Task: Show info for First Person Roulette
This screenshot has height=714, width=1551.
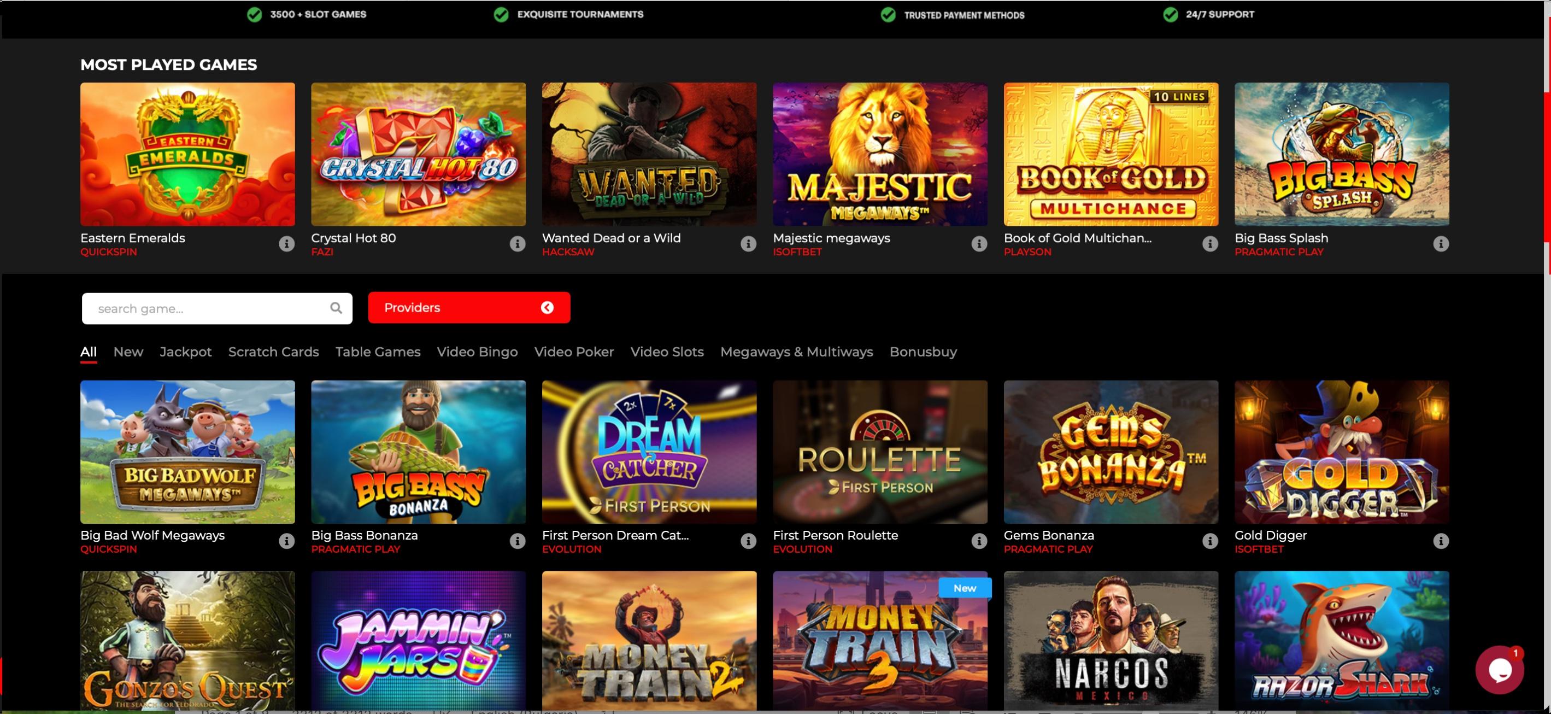Action: [x=979, y=541]
